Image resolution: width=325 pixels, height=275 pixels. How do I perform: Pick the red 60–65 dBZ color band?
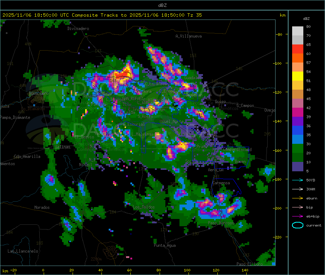coord(298,49)
